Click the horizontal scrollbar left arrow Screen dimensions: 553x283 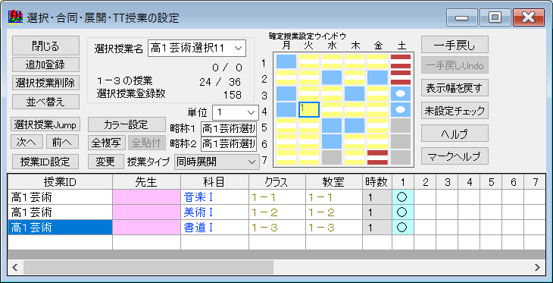(x=15, y=267)
